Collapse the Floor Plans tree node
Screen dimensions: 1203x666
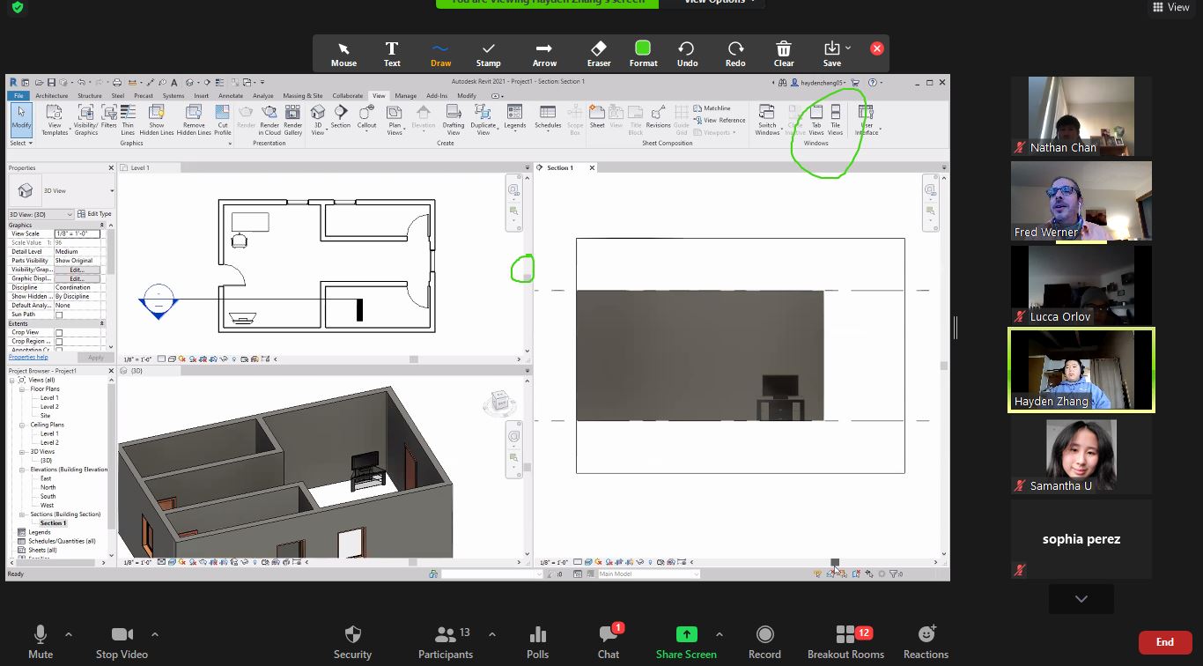[23, 388]
